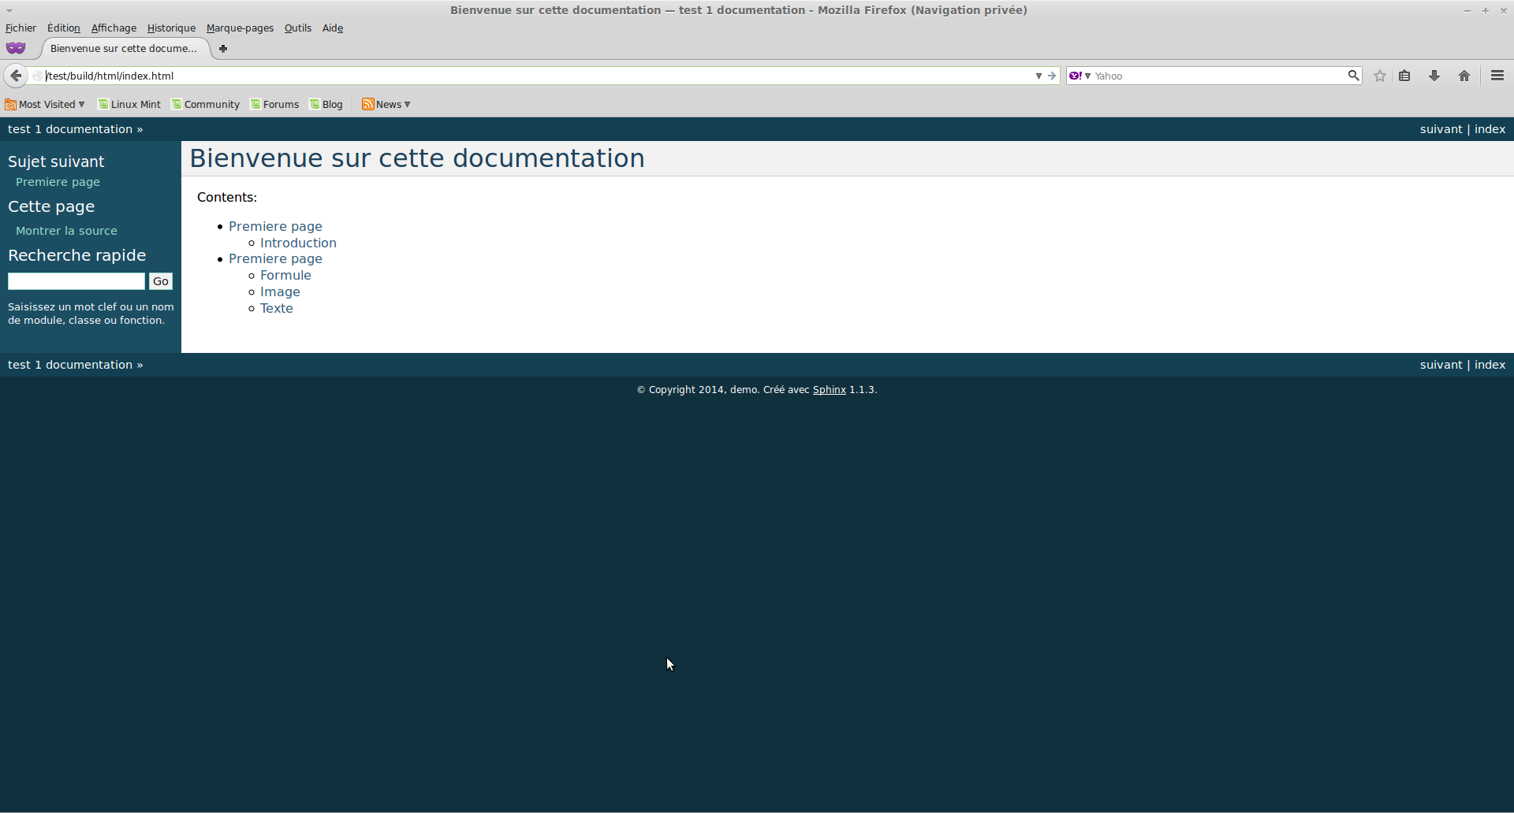The height and width of the screenshot is (813, 1514).
Task: Bookmark this page with the star icon
Action: (x=1379, y=76)
